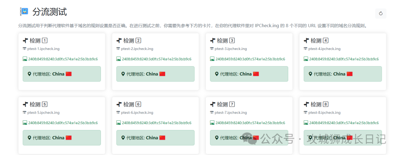Click the IPv6 address in 检测 7 card
This screenshot has height=155, width=399.
point(250,123)
